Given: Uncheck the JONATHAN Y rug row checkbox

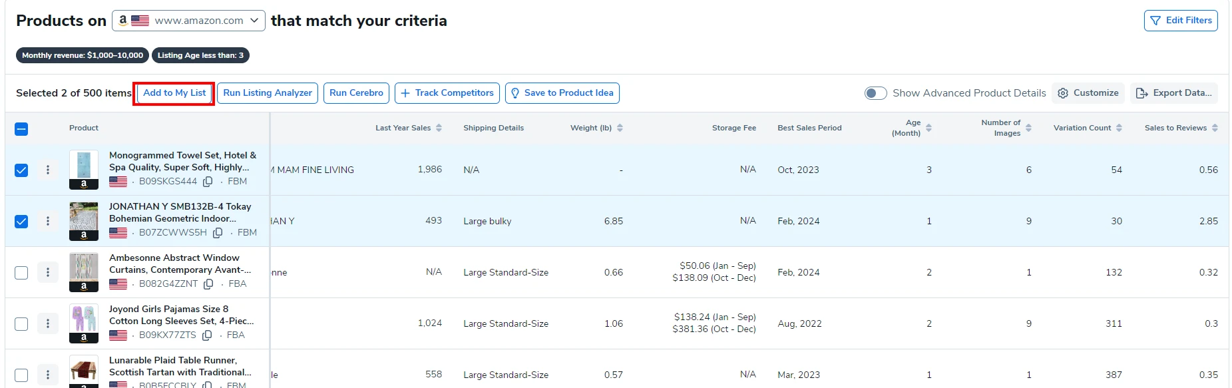Looking at the screenshot, I should point(21,221).
